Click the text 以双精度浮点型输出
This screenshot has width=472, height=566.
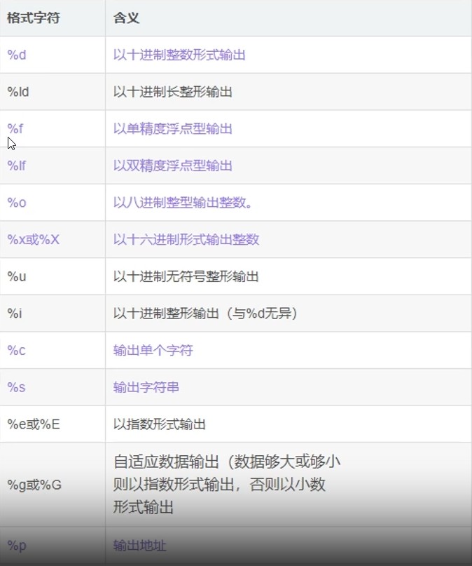coord(172,166)
